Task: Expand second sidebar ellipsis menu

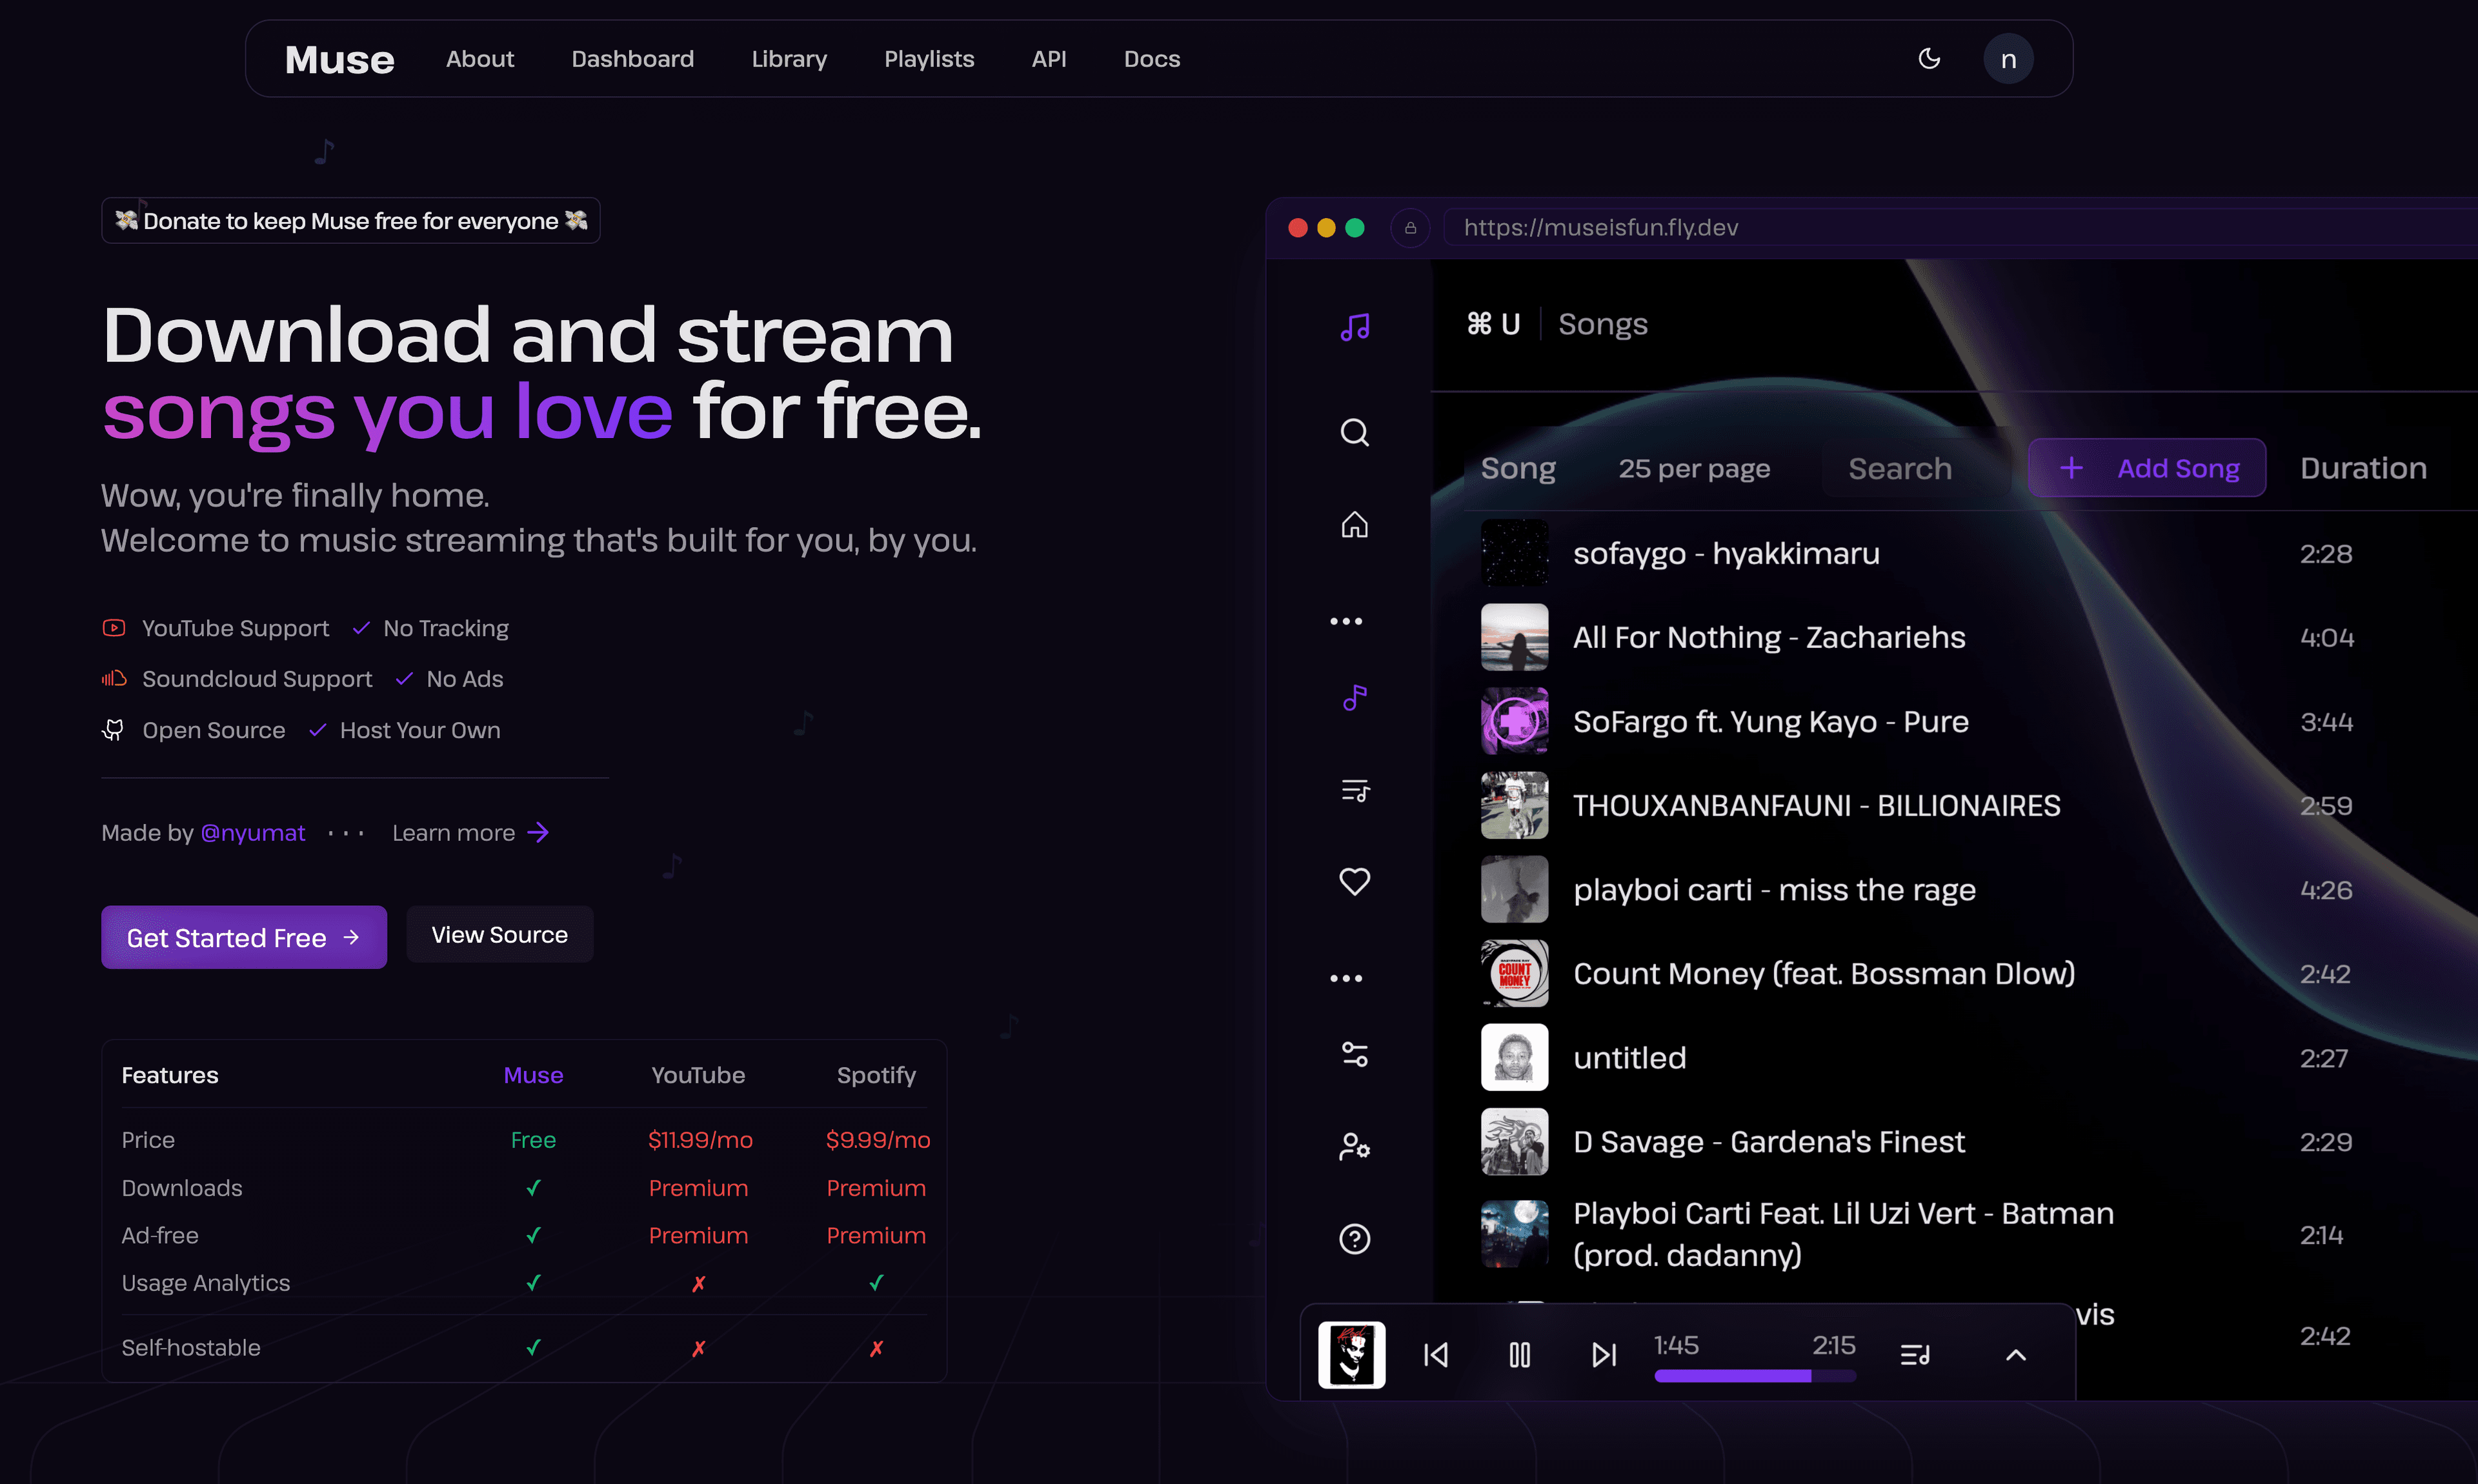Action: (1346, 978)
